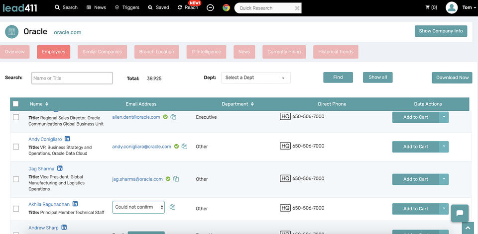Open the oracle.com website link
478x234 pixels.
click(68, 32)
